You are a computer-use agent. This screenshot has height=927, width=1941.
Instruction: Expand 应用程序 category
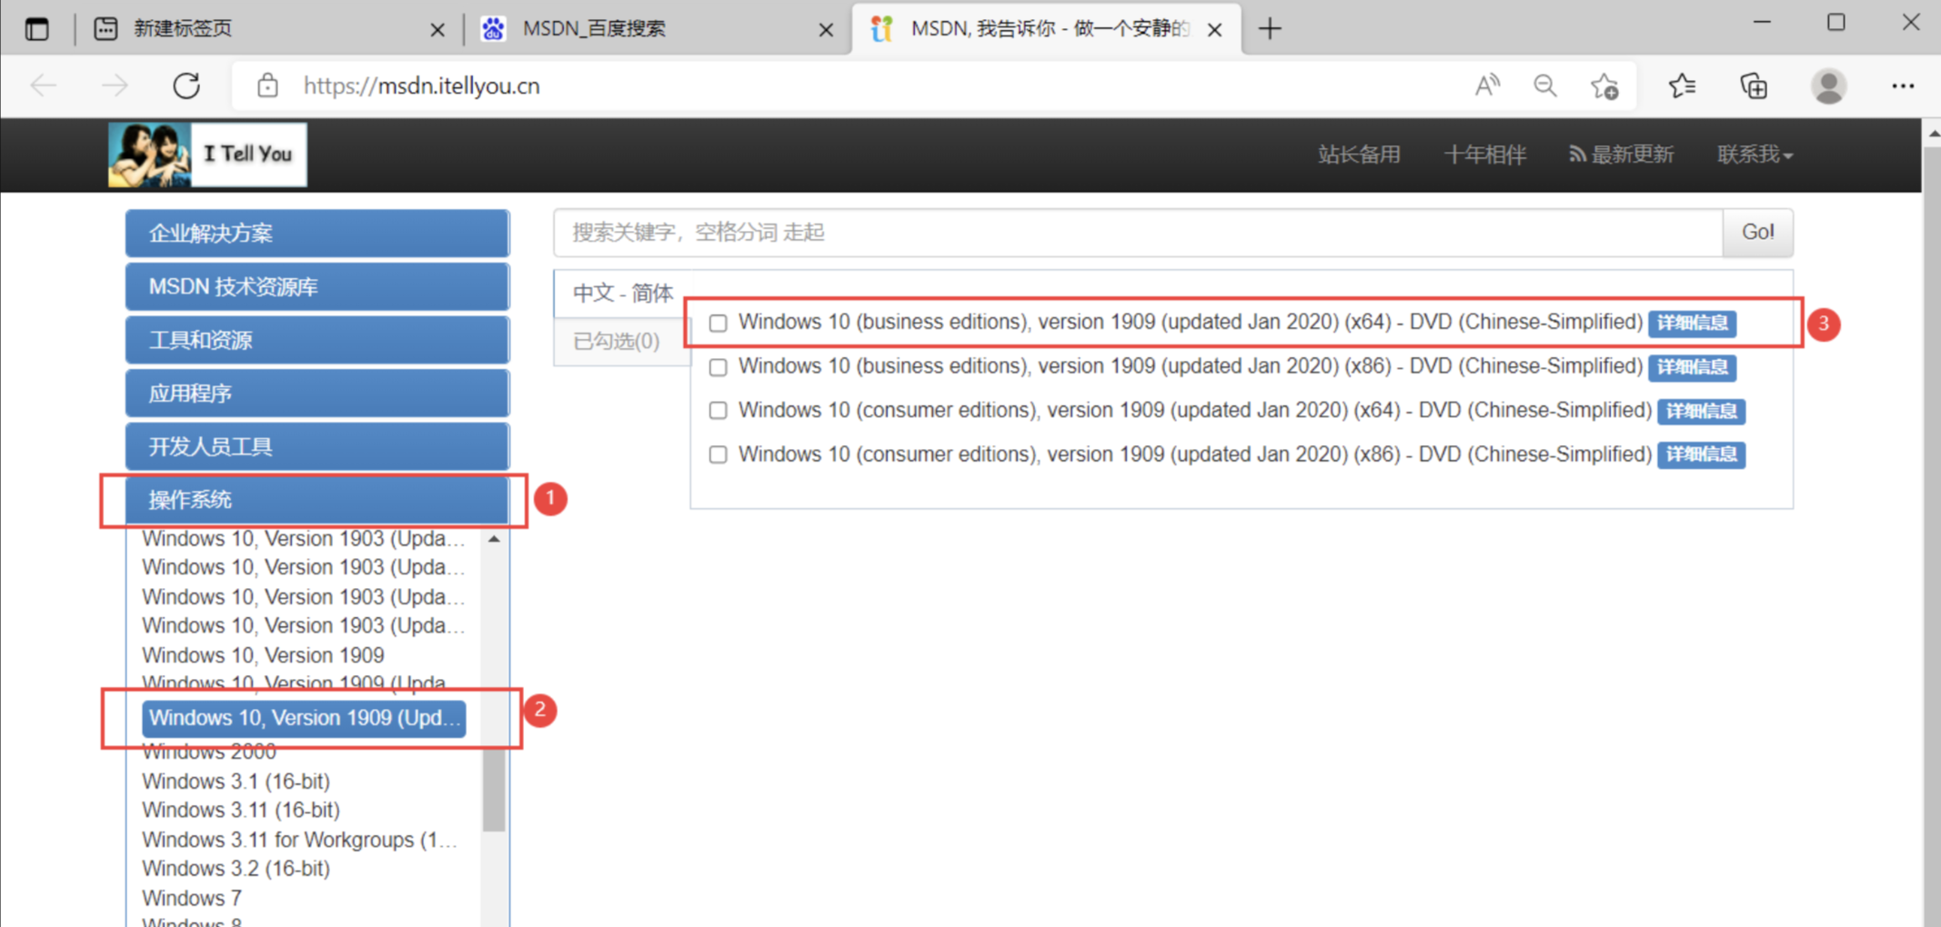(x=317, y=394)
